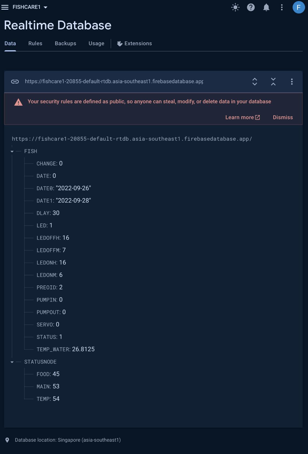Viewport: 308px width, 454px height.
Task: Open the FISHCARE1 project dropdown
Action: pyautogui.click(x=30, y=7)
